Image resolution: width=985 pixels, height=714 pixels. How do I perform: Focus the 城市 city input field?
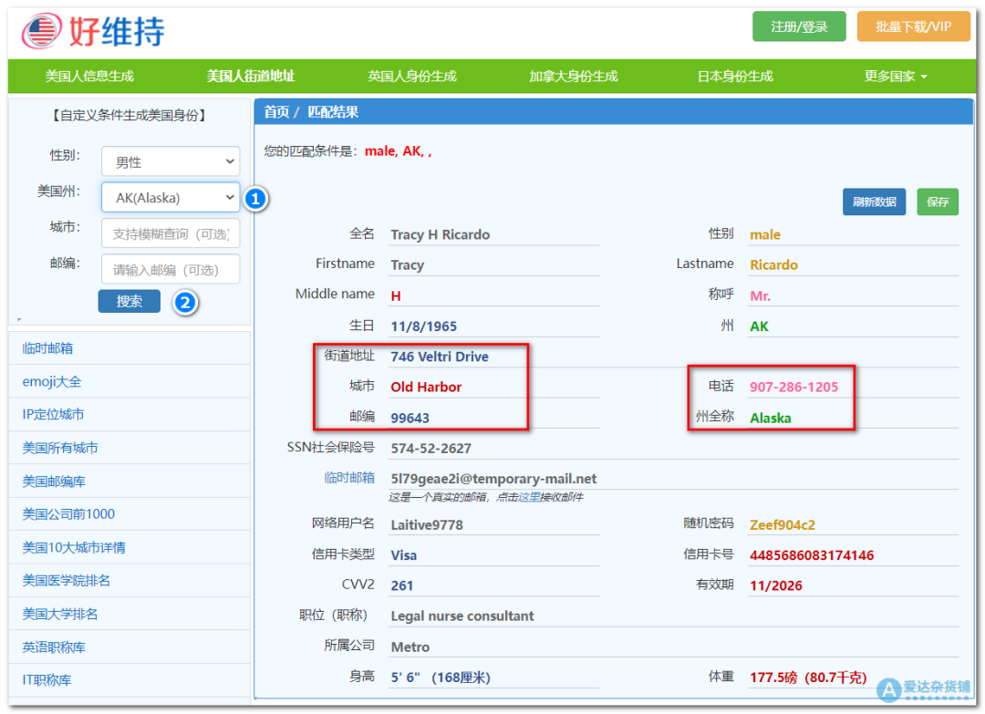pyautogui.click(x=171, y=233)
